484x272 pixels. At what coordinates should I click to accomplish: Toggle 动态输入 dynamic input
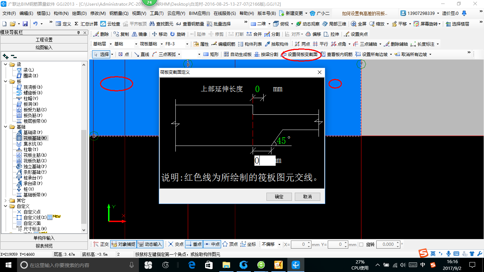(x=150, y=244)
